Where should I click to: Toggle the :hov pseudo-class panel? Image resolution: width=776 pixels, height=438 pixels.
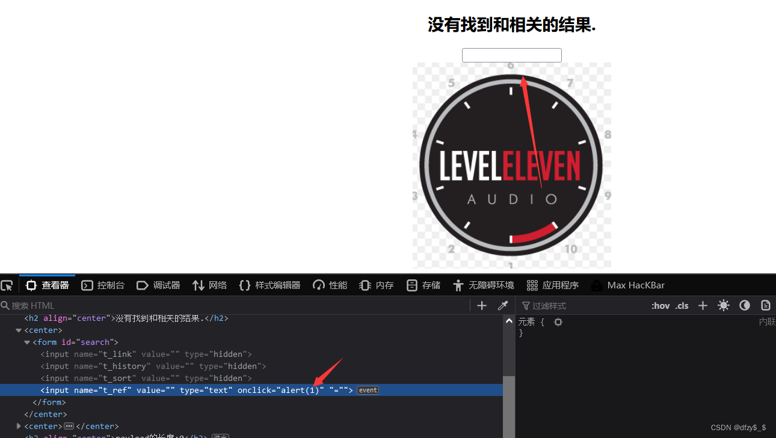[661, 306]
